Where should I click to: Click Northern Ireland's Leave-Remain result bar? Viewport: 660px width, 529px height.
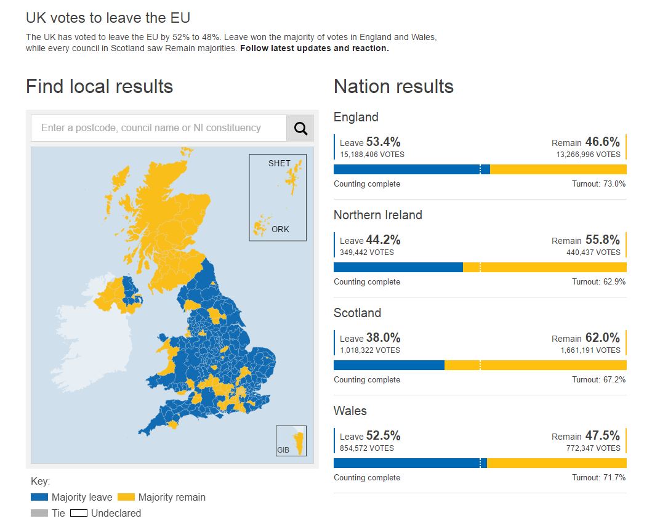480,267
